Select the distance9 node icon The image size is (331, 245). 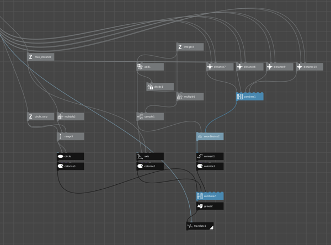click(270, 67)
